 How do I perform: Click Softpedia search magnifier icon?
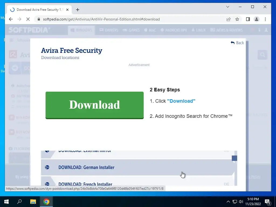pyautogui.click(x=263, y=55)
